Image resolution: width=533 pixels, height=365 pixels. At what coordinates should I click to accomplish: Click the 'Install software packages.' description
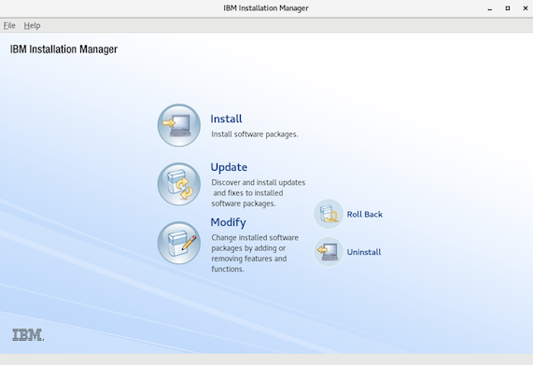tap(255, 134)
